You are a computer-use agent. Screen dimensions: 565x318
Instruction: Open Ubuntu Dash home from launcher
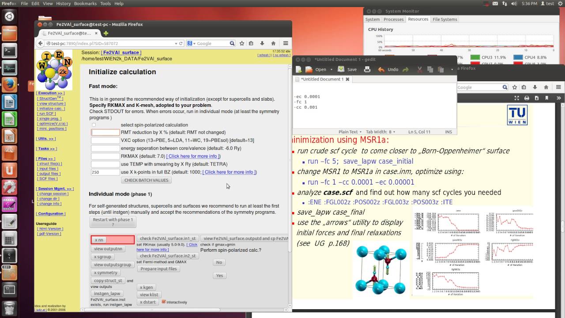click(x=9, y=17)
